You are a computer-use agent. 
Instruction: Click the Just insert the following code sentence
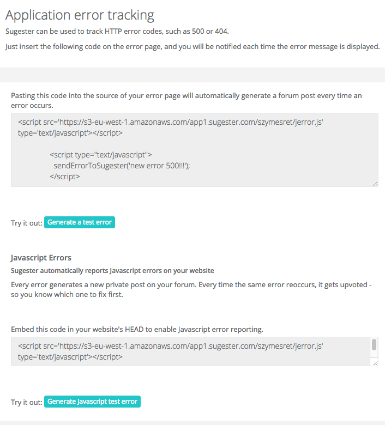pyautogui.click(x=192, y=47)
